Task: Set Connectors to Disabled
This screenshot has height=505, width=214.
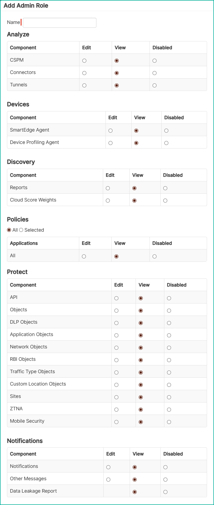Action: (x=154, y=73)
